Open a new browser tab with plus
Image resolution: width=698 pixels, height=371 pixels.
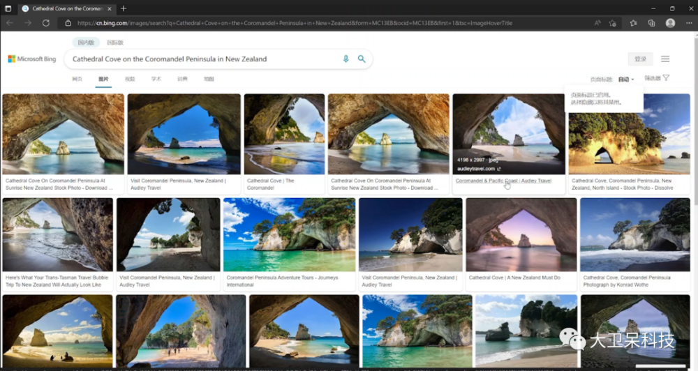[124, 8]
